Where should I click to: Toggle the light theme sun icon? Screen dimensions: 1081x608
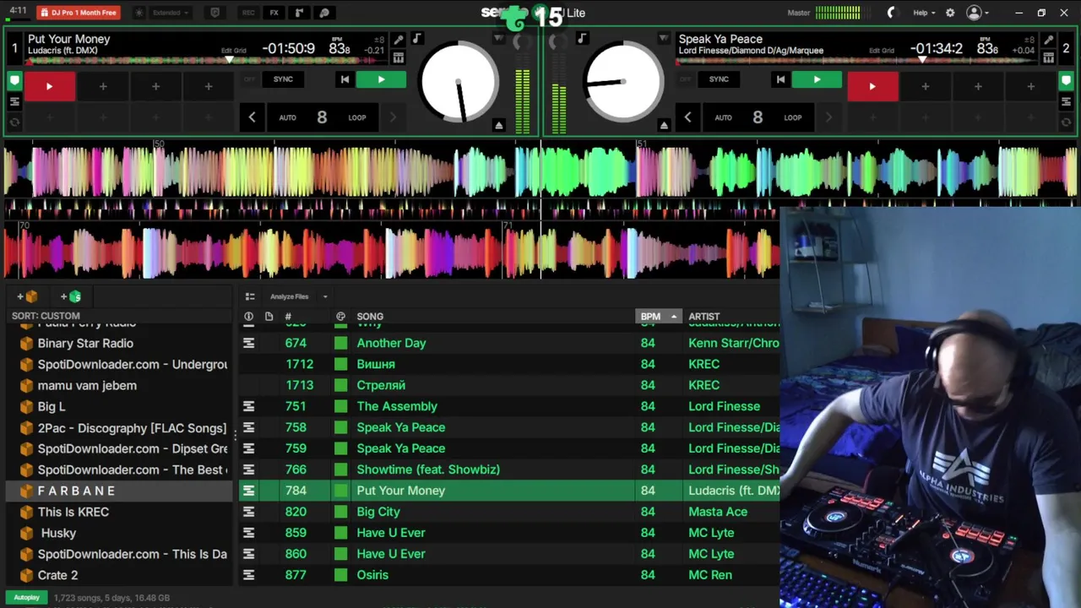coord(139,13)
